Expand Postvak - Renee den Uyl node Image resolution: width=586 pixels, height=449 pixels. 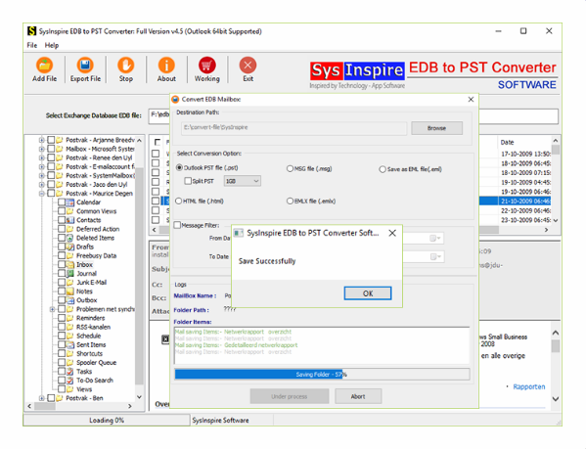(42, 158)
